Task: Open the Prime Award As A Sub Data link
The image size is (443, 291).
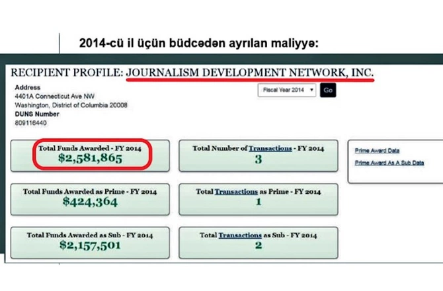Action: [x=389, y=163]
